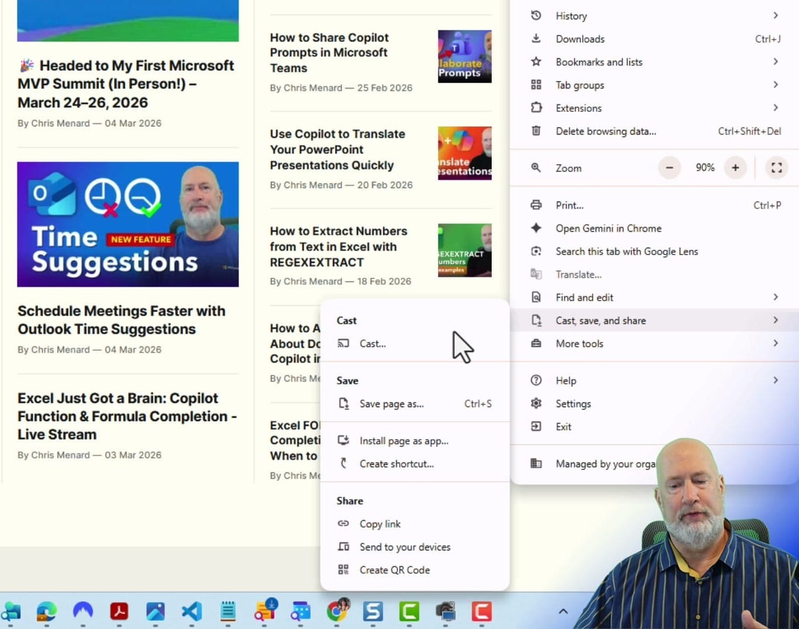This screenshot has height=629, width=799.
Task: Click the Install page as app icon
Action: coord(344,440)
